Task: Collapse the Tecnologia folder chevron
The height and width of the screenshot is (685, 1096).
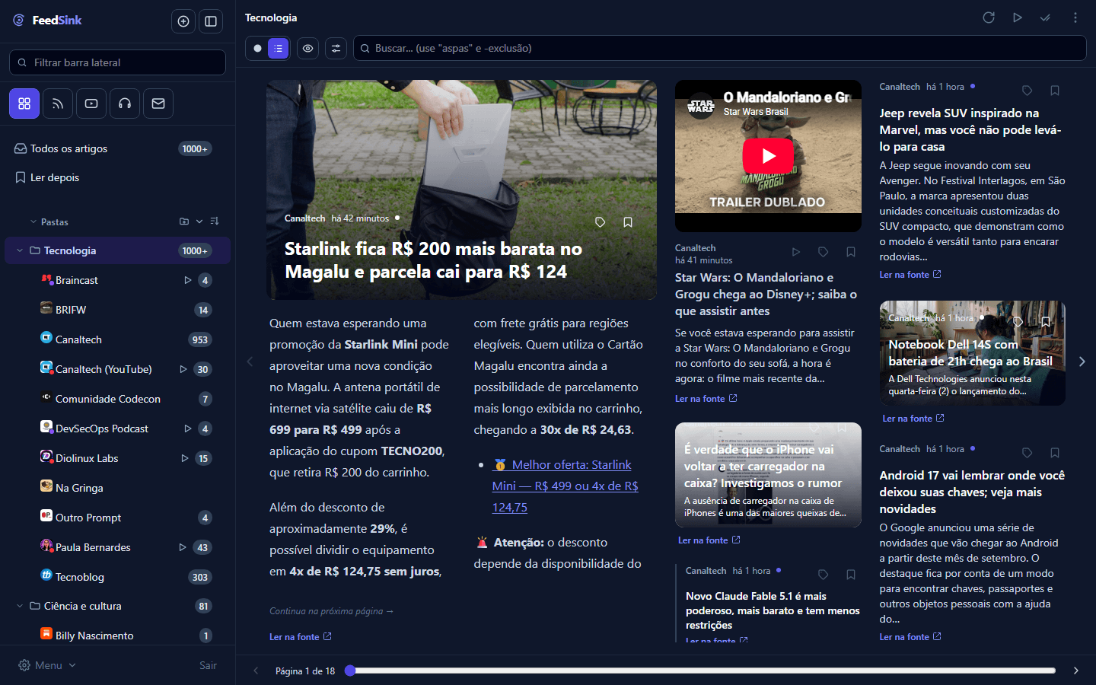Action: click(x=20, y=250)
